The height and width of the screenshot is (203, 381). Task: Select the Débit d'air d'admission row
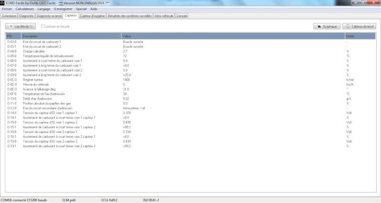(191, 99)
